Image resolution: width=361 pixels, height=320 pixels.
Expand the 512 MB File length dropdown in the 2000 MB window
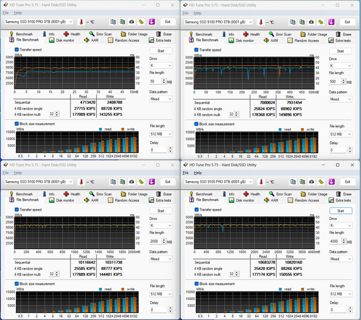161,294
